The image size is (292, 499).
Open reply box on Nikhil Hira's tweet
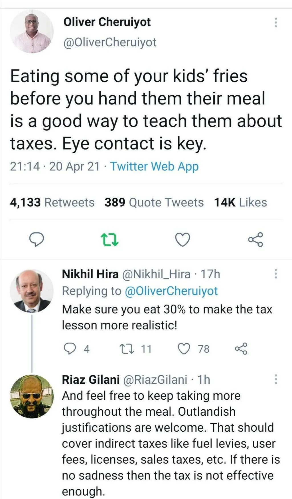[69, 349]
